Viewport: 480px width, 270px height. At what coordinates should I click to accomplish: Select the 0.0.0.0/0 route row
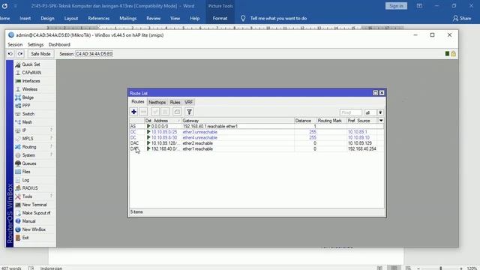[256, 126]
